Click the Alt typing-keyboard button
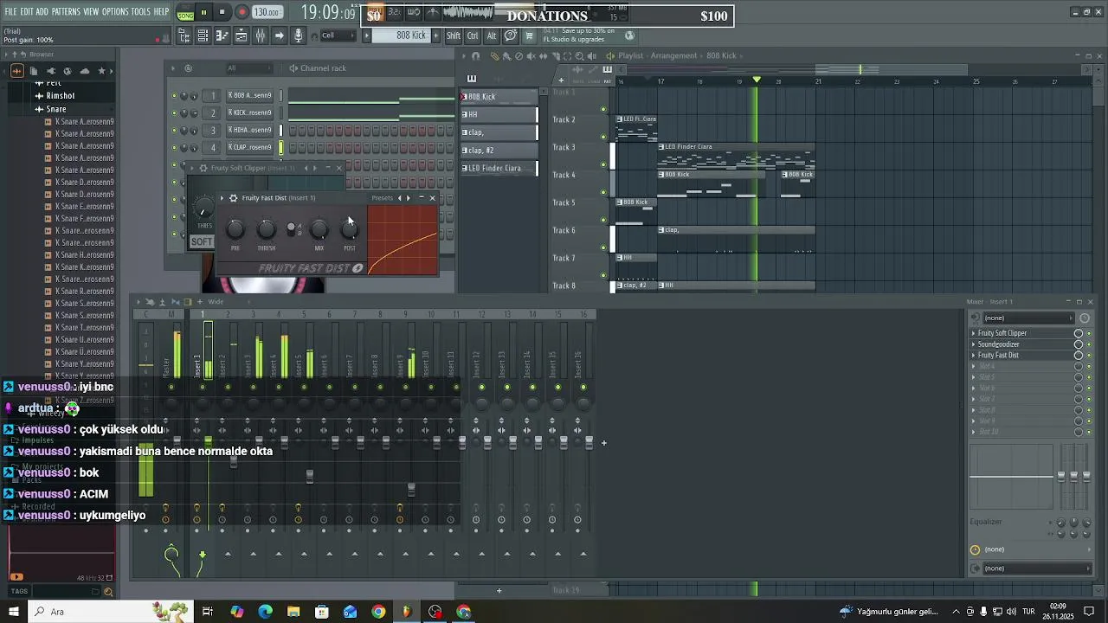The width and height of the screenshot is (1108, 623). pos(492,35)
